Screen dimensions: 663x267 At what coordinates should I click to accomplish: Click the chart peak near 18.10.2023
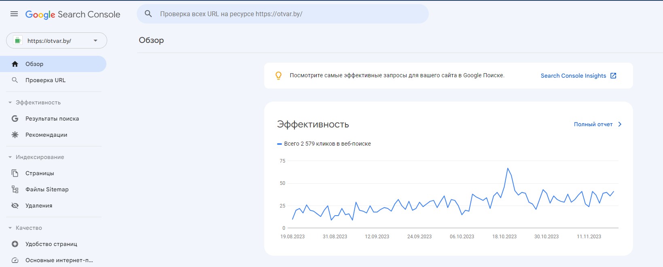tap(508, 168)
